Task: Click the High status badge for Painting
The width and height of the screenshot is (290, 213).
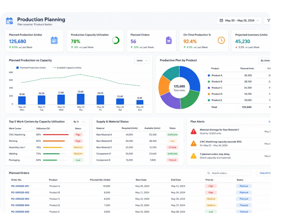Action: pos(78,141)
